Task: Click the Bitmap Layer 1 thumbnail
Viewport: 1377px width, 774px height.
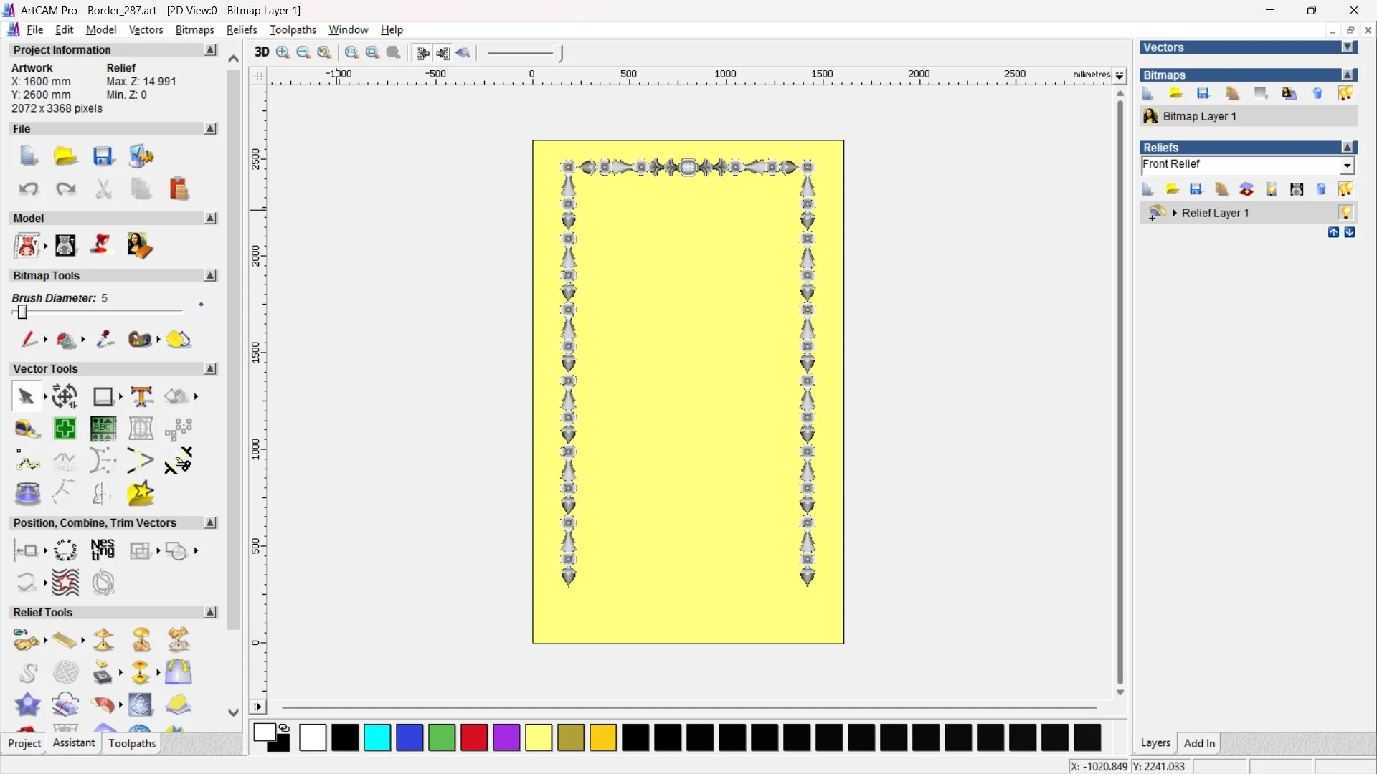Action: coord(1151,116)
